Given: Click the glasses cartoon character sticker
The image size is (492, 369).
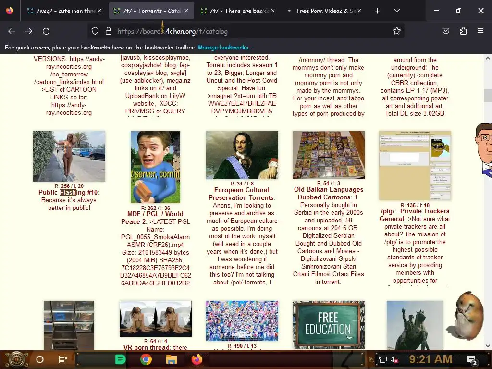Looking at the screenshot, I should pyautogui.click(x=483, y=150).
